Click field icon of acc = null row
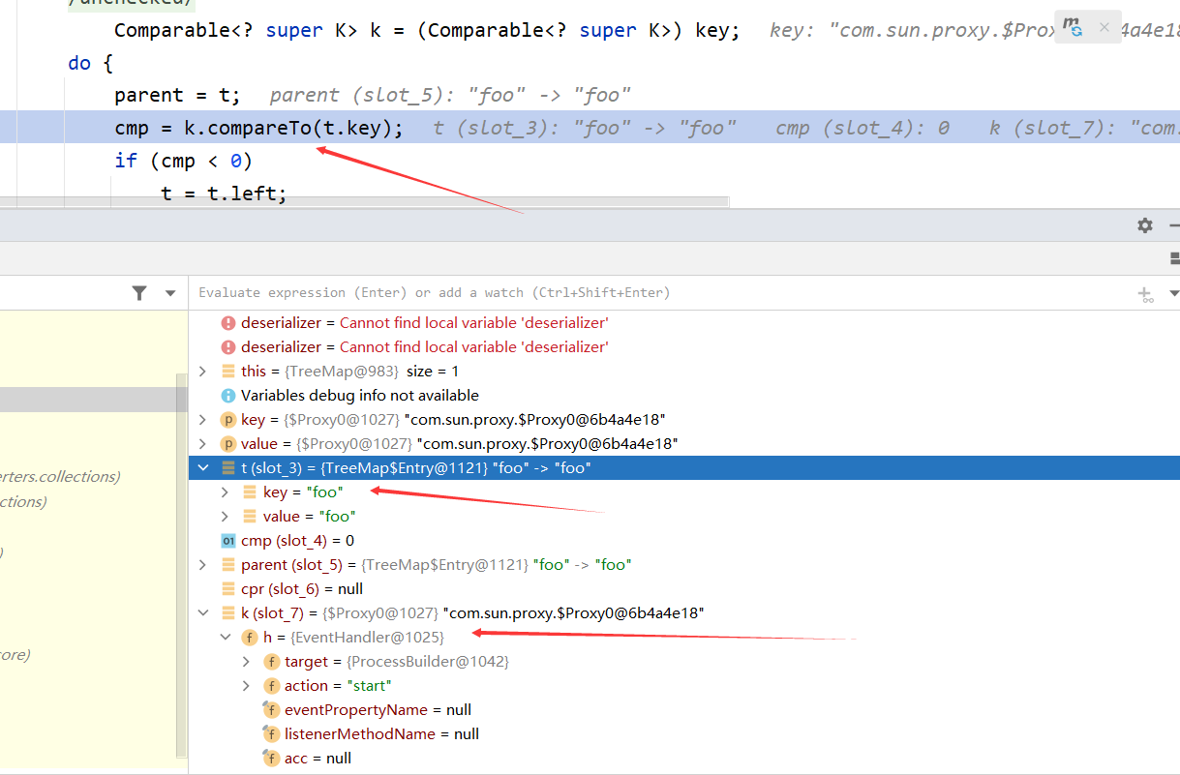 coord(272,758)
